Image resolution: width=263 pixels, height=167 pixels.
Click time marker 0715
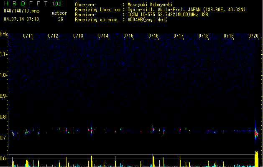click(128, 36)
